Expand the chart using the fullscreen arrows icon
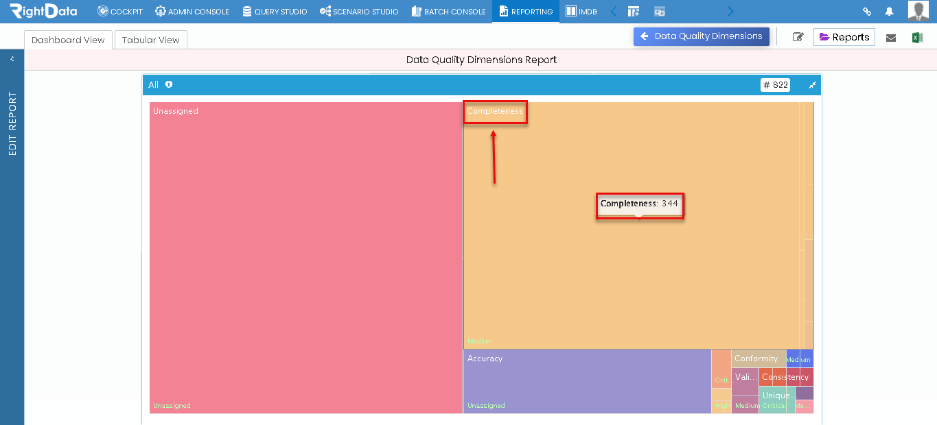Viewport: 937px width, 425px height. click(812, 84)
